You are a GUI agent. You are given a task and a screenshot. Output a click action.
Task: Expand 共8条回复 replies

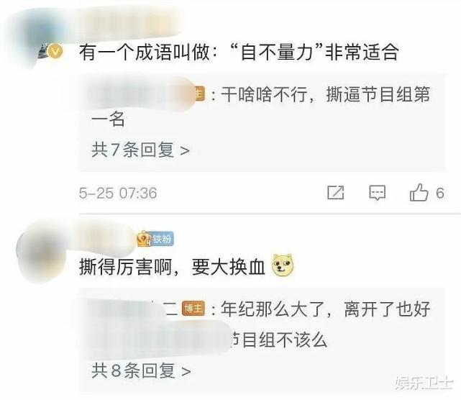[x=141, y=371]
